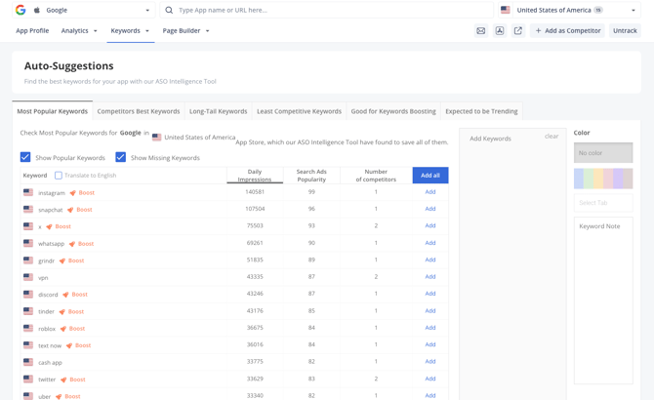The height and width of the screenshot is (400, 654).
Task: Click the Boost icon for discord
Action: tap(66, 295)
